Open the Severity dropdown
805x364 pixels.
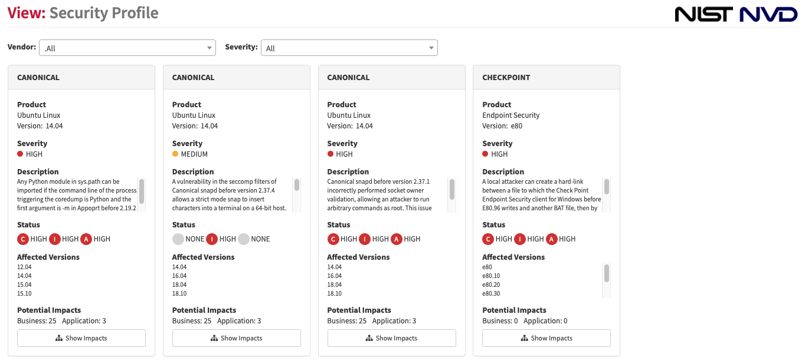pyautogui.click(x=349, y=48)
